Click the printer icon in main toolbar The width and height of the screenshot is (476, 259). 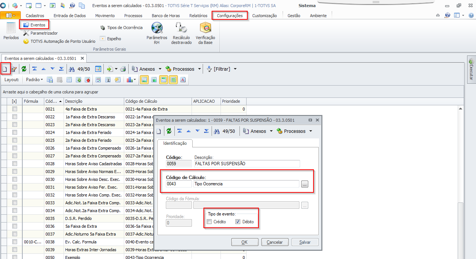[123, 69]
